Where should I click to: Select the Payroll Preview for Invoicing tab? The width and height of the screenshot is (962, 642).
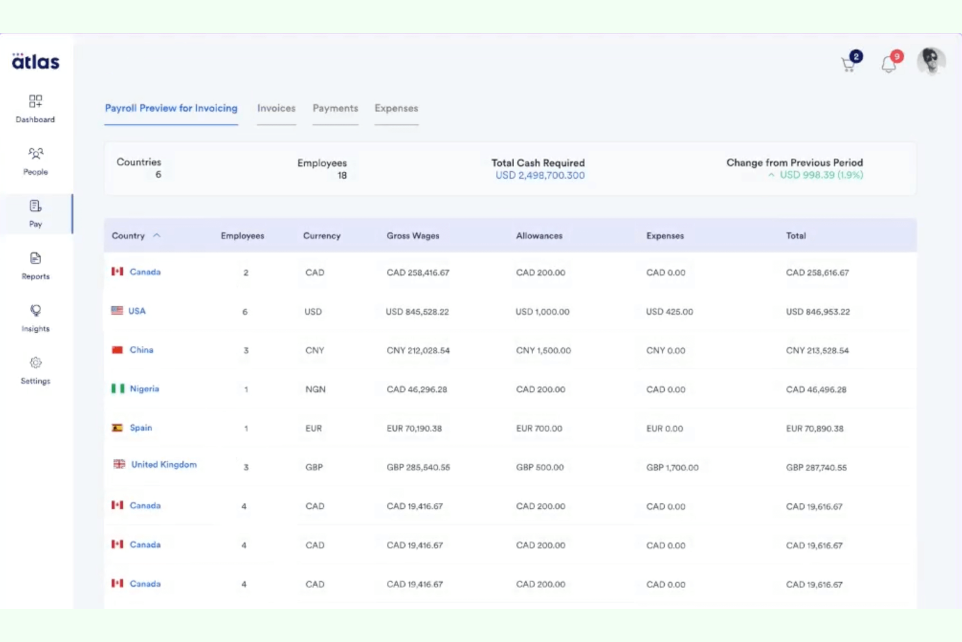(171, 108)
